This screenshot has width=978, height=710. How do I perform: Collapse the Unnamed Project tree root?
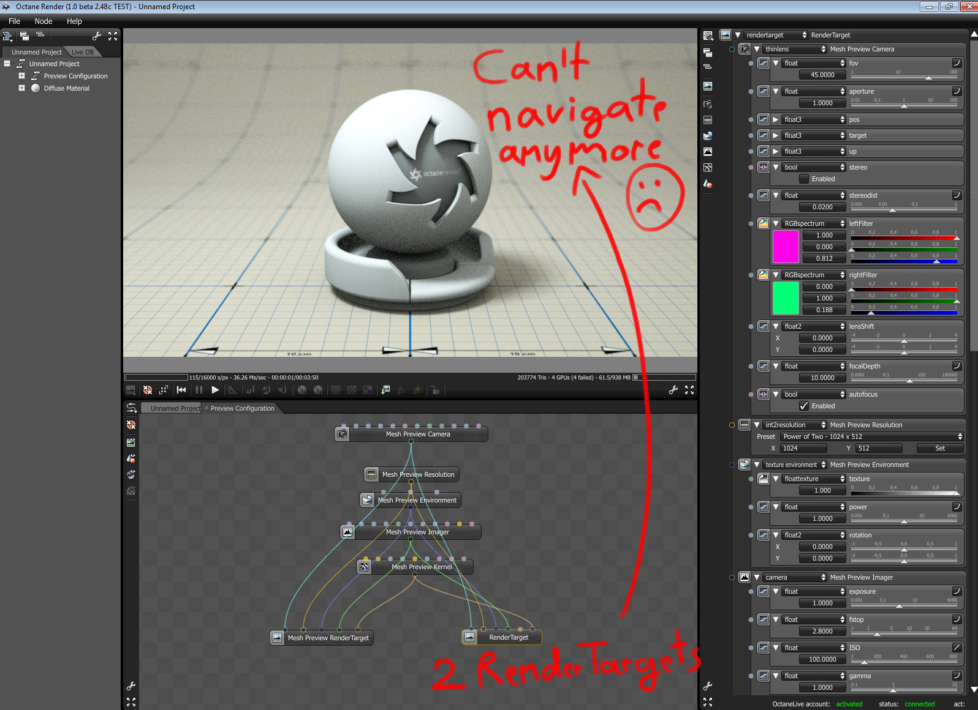pos(7,64)
